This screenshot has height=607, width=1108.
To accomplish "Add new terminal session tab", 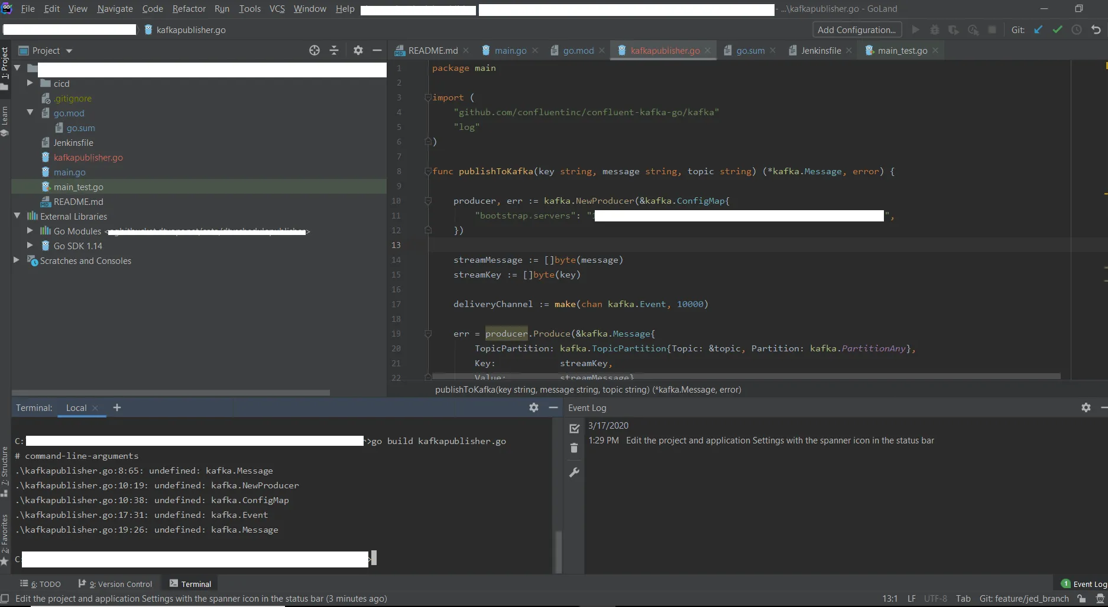I will coord(117,407).
